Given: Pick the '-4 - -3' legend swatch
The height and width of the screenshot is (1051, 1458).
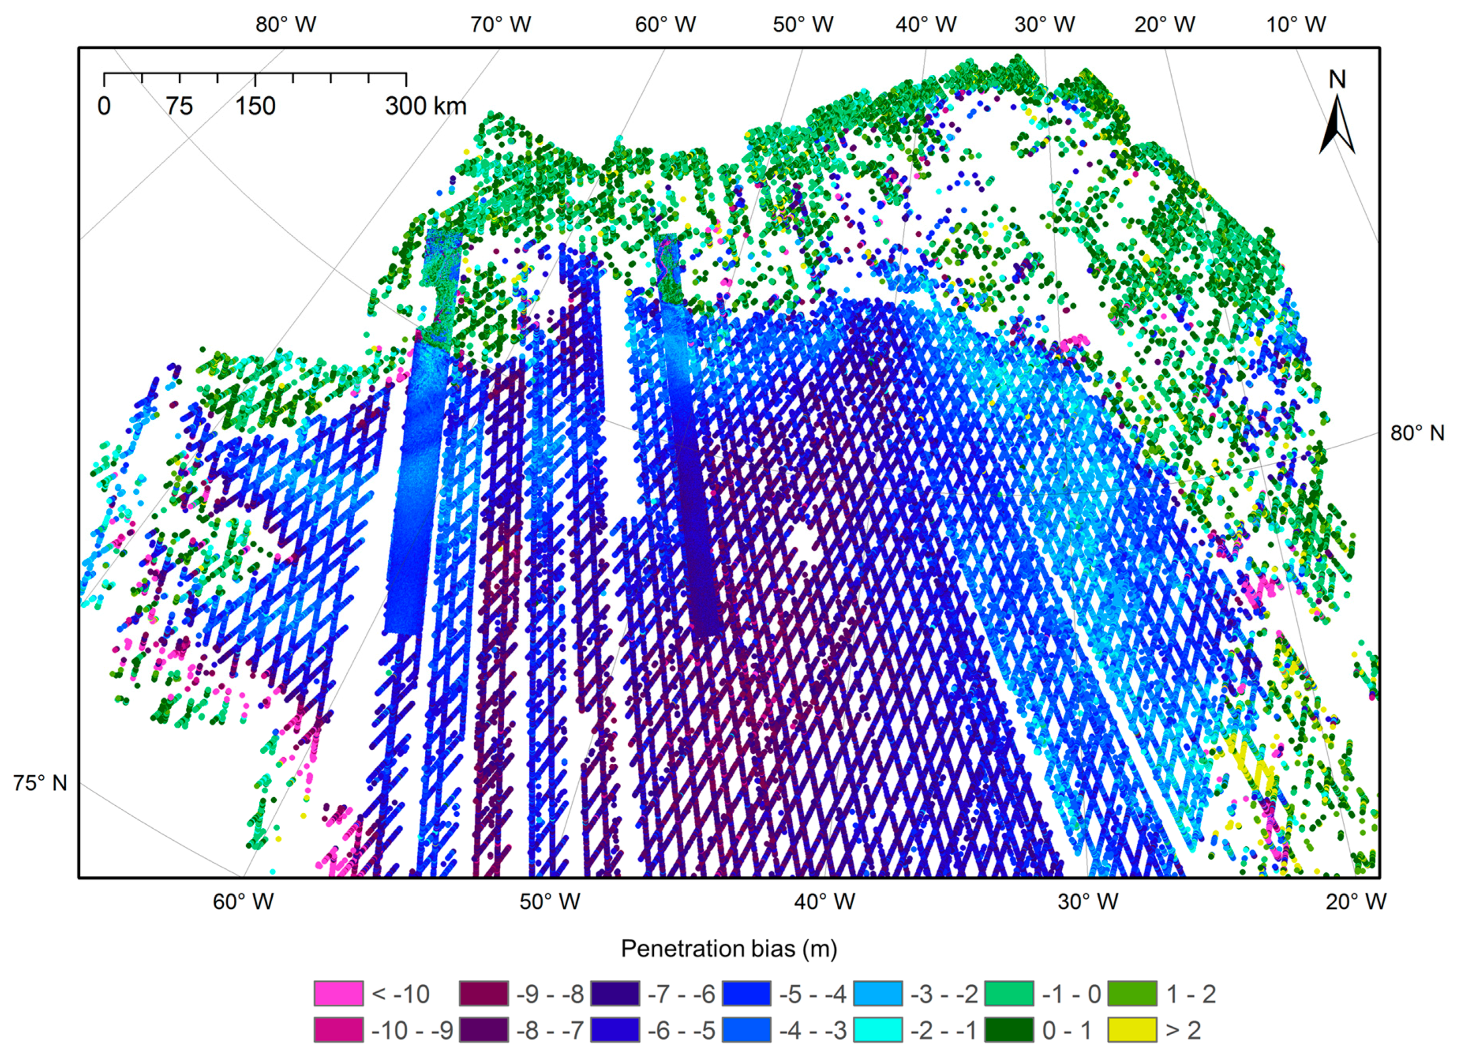Looking at the screenshot, I should 747,1030.
